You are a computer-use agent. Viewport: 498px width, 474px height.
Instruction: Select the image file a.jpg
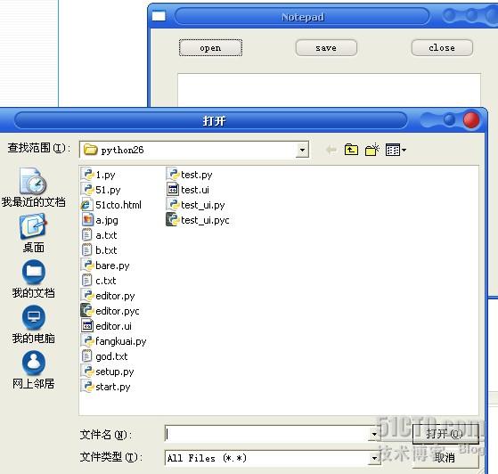coord(100,220)
